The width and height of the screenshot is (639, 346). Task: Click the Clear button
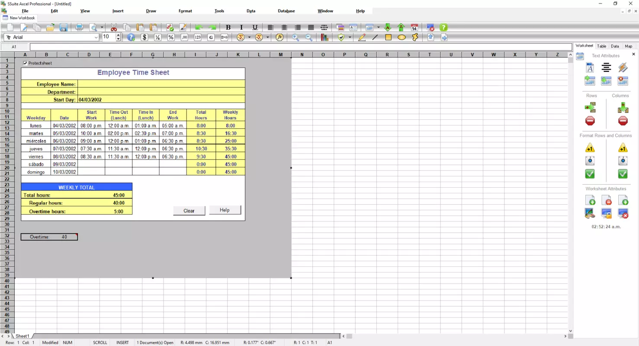(x=189, y=211)
